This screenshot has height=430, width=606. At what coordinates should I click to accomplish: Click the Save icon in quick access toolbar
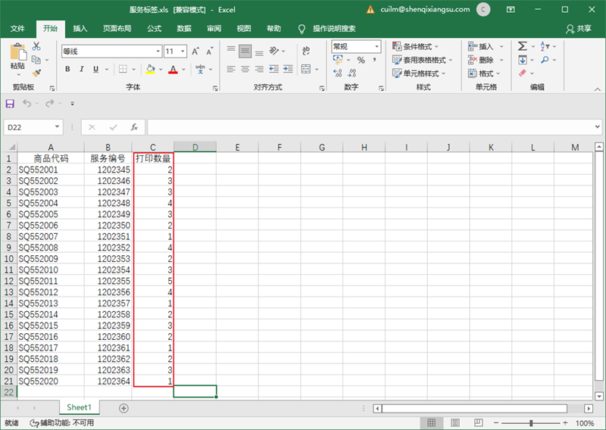tap(10, 103)
